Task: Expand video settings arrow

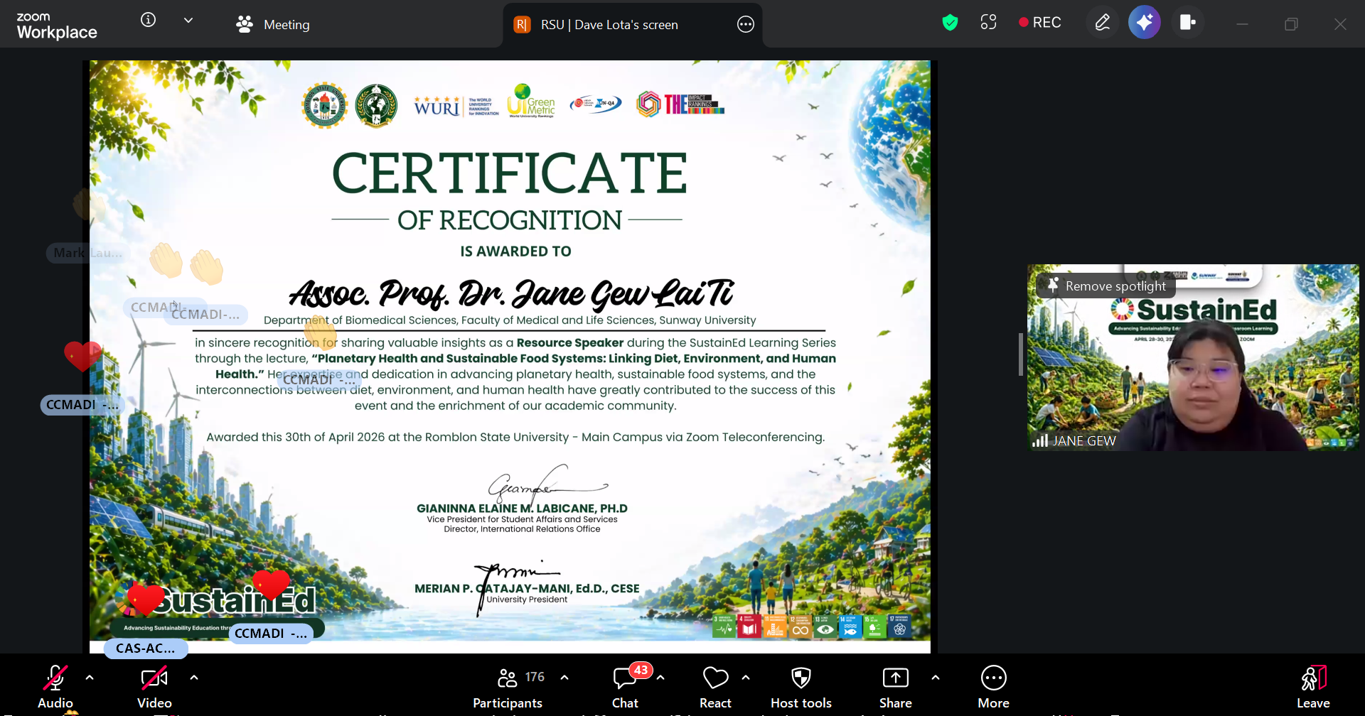Action: [194, 678]
